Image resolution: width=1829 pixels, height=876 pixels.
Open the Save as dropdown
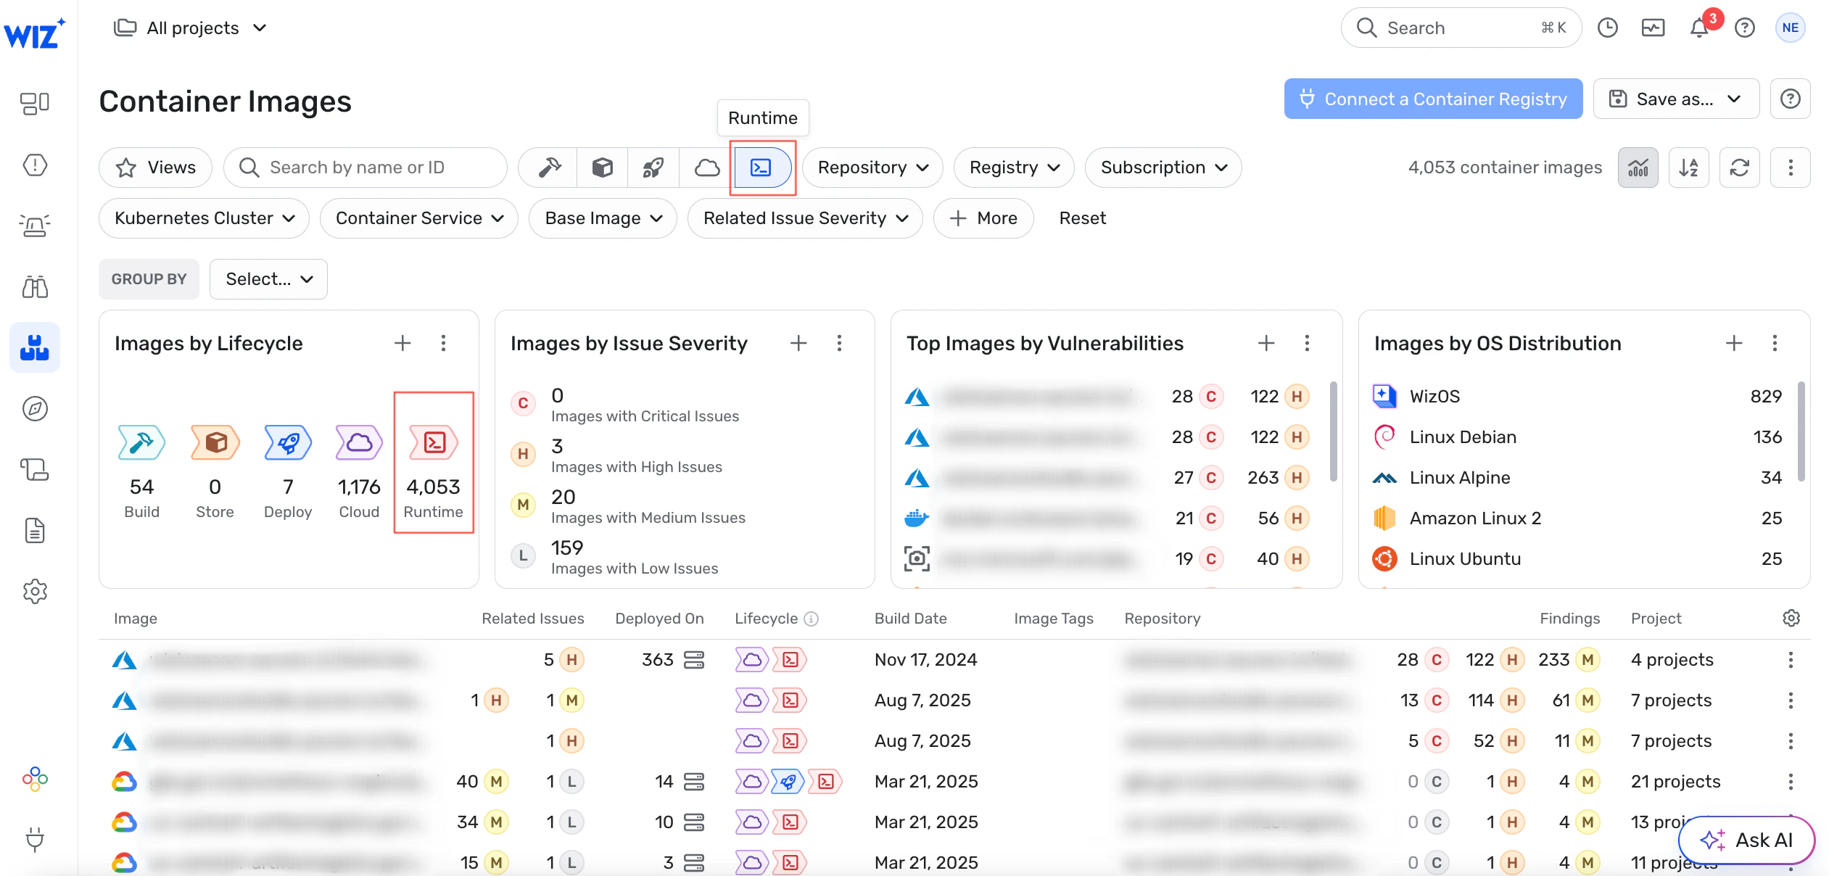pyautogui.click(x=1676, y=99)
